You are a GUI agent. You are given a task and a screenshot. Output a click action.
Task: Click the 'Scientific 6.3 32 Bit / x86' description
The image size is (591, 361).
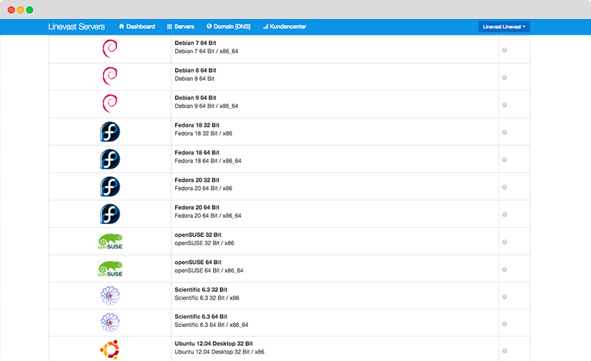coord(207,298)
